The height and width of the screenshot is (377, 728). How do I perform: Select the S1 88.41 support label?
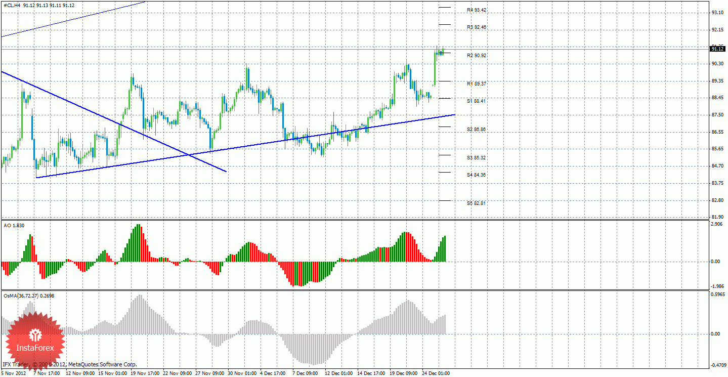[x=477, y=101]
